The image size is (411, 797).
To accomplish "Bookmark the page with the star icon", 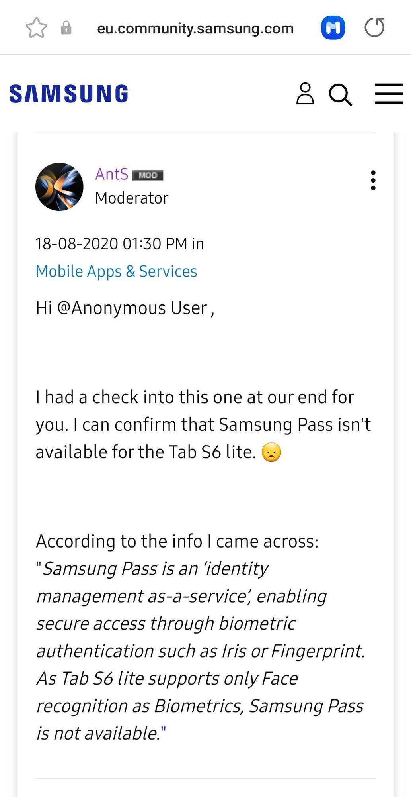I will pyautogui.click(x=36, y=28).
